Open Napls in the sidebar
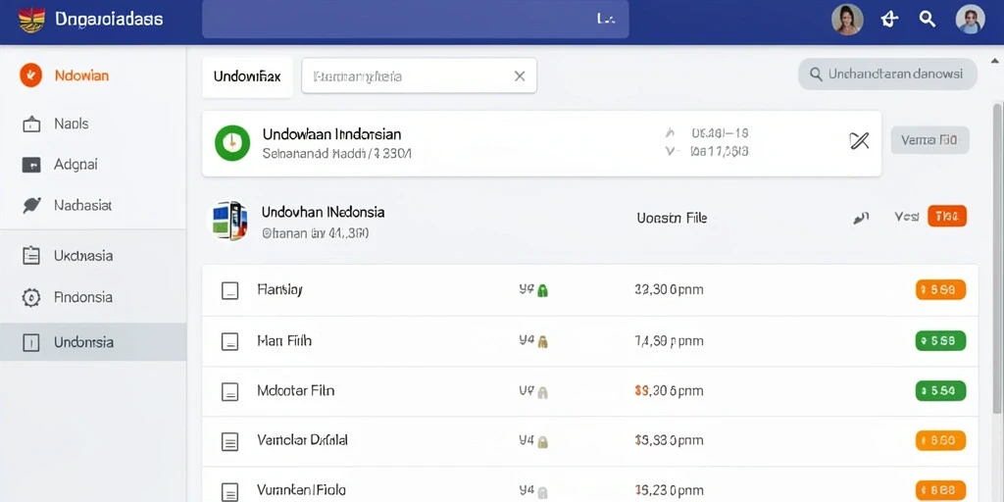The height and width of the screenshot is (502, 1004). click(x=71, y=124)
